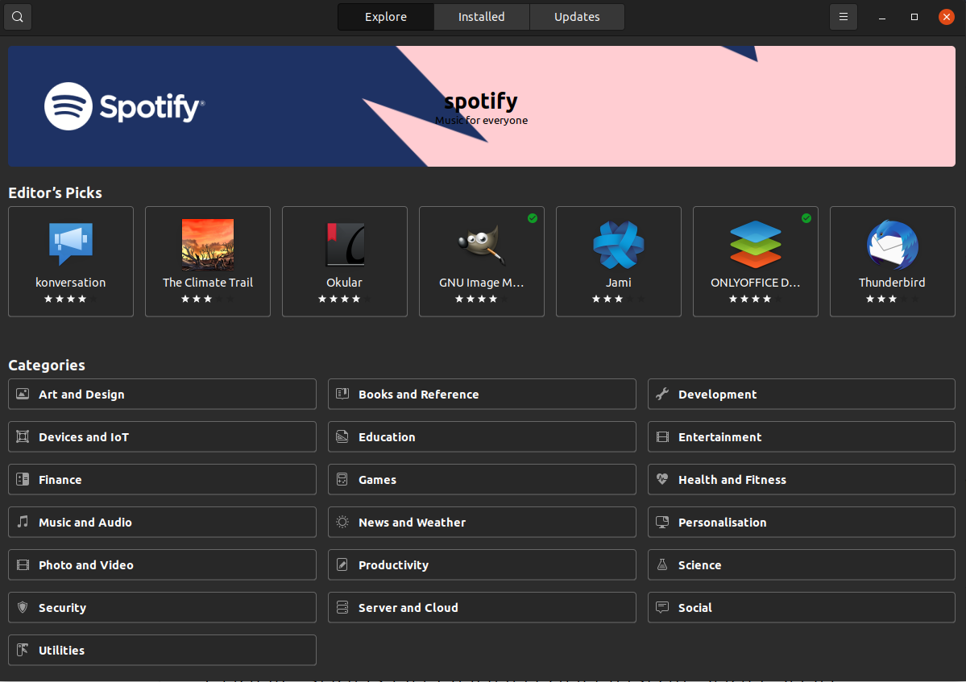The height and width of the screenshot is (682, 966).
Task: Browse the Games category
Action: (482, 479)
